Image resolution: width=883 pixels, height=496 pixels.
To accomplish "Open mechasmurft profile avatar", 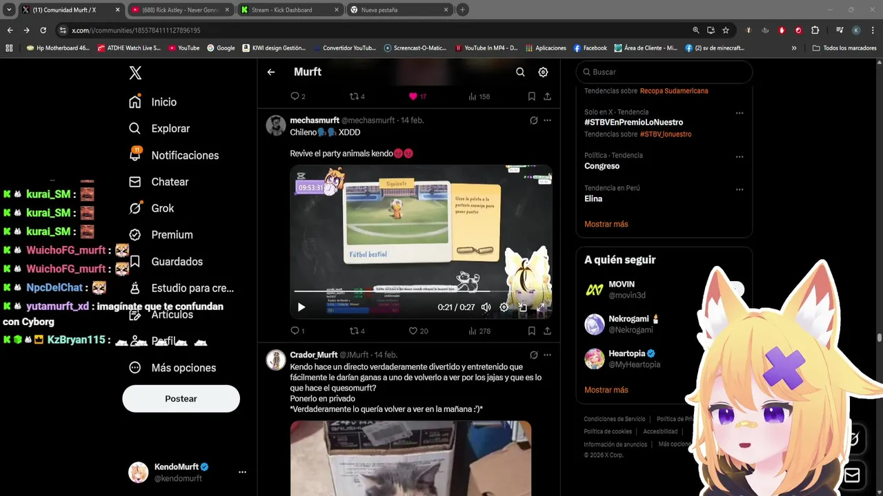I will [x=276, y=125].
